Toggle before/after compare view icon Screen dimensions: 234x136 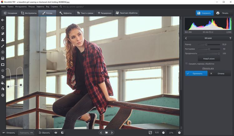62,133
